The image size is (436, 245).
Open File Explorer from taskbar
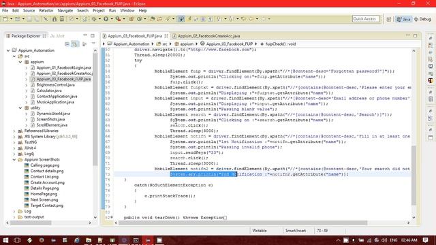[89, 240]
